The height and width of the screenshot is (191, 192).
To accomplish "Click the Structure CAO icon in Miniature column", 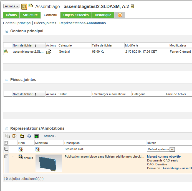I will click(x=38, y=149).
